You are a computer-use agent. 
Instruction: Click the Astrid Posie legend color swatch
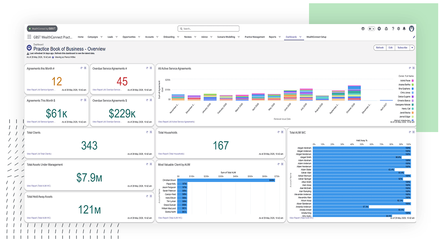(413, 81)
